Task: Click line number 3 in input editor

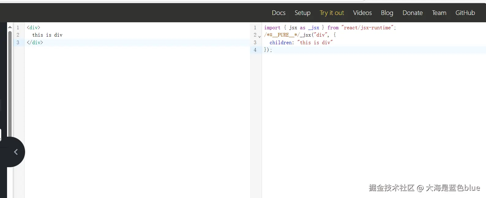Action: pos(18,42)
